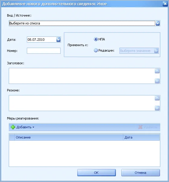Viewport: 169px width, 182px height.
Task: Open the Добавить dropdown menu
Action: click(x=25, y=127)
